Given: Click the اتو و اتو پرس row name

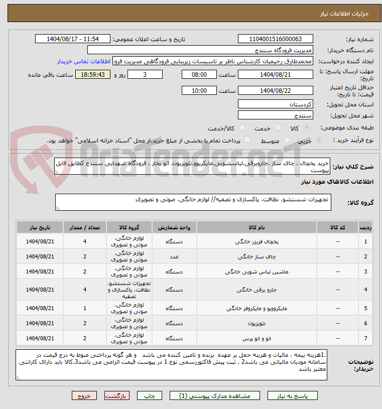Looking at the screenshot, I should tap(257, 339).
